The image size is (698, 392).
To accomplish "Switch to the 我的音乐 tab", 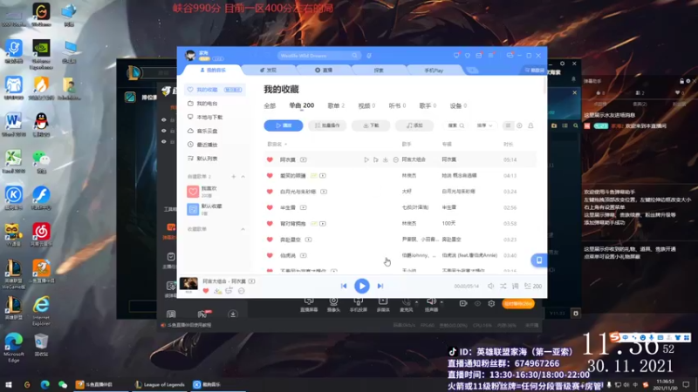I will click(x=213, y=71).
